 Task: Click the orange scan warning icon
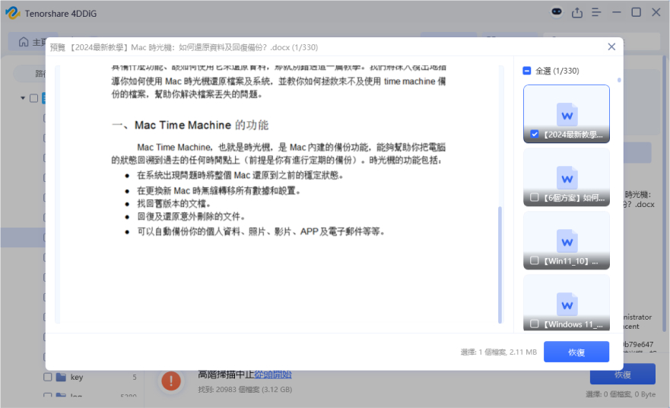[x=171, y=381]
